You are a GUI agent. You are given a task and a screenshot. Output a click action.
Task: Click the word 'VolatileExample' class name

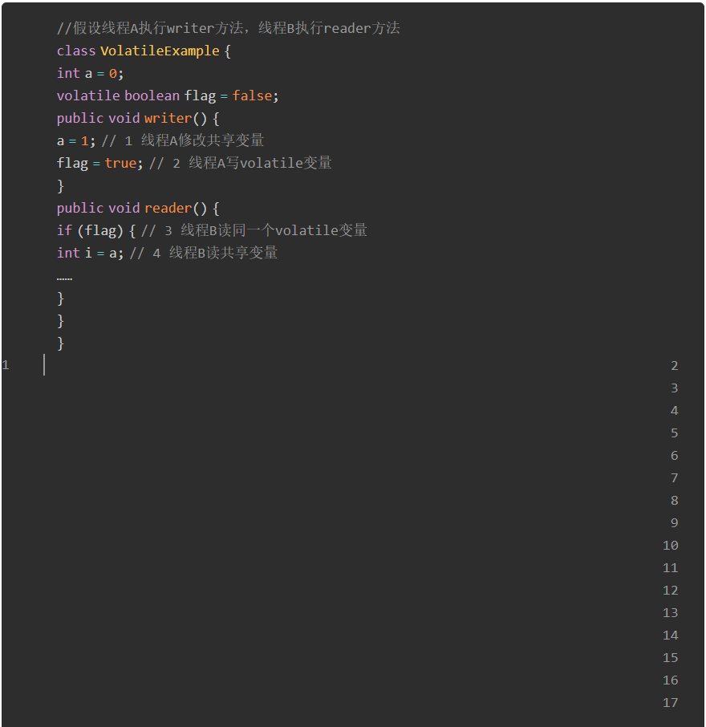pyautogui.click(x=160, y=51)
